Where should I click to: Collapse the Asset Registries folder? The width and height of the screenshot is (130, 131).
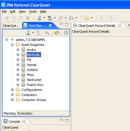click(12, 45)
